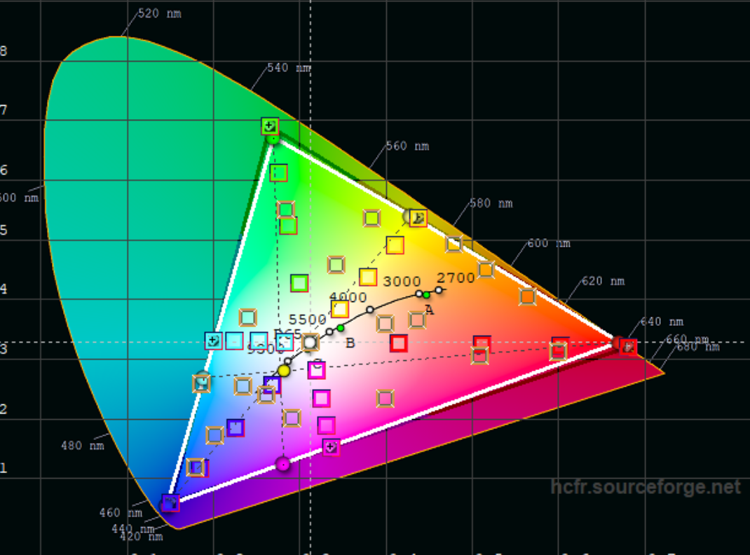
Task: Toggle the cyan measurement square beside the crosshair
Action: tap(234, 342)
